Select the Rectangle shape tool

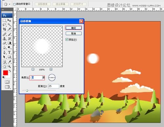pyautogui.click(x=9, y=57)
